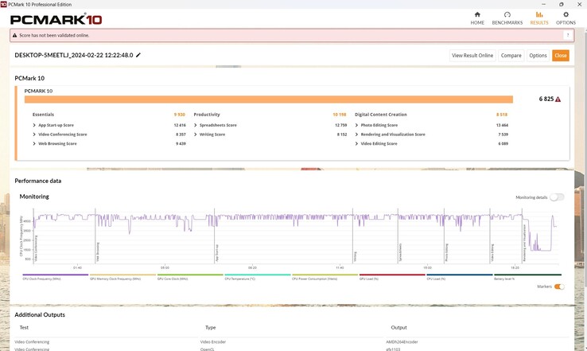The width and height of the screenshot is (587, 351).
Task: Toggle the Monitoring details switch
Action: (557, 197)
